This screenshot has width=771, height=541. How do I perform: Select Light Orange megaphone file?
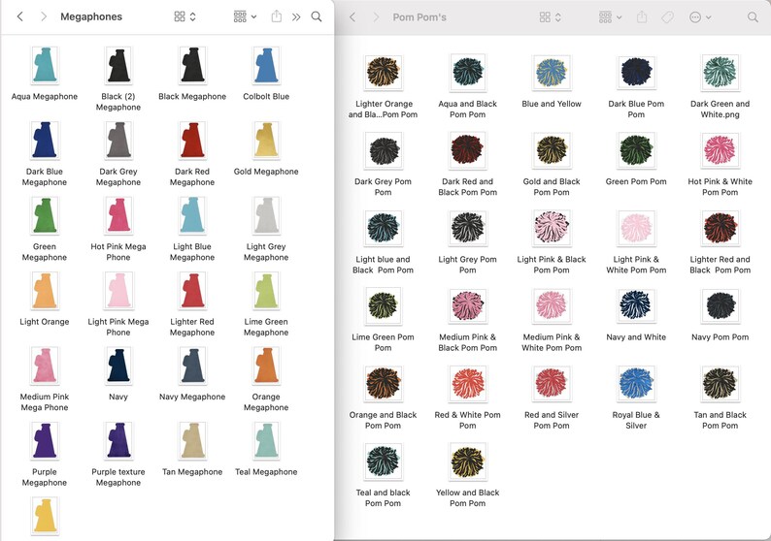click(x=45, y=290)
